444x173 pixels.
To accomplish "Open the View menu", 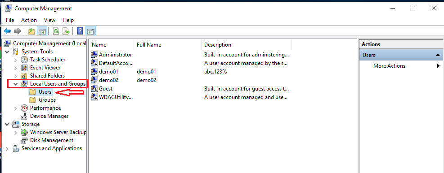I will [x=50, y=20].
